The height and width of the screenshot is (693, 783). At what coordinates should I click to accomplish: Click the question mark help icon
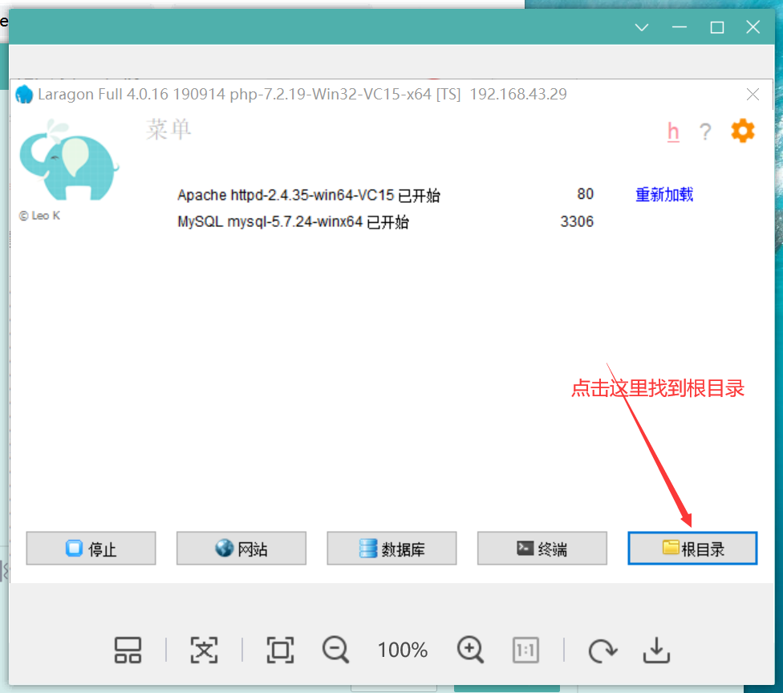pyautogui.click(x=705, y=132)
